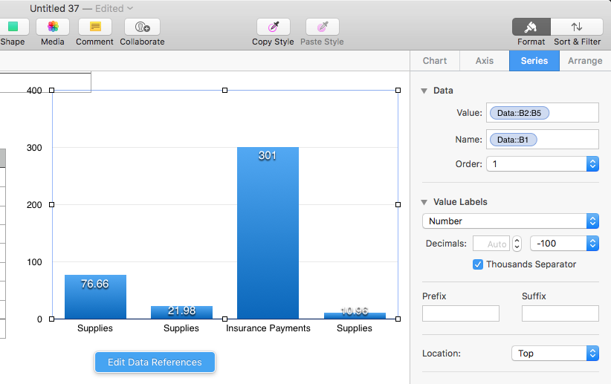Open the -100 negative format dropdown
611x384 pixels.
(564, 244)
